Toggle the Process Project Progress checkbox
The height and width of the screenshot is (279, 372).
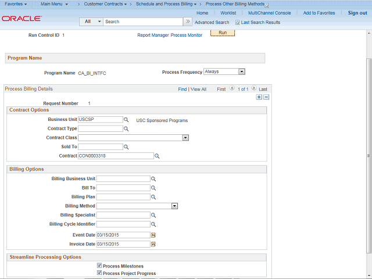click(99, 273)
